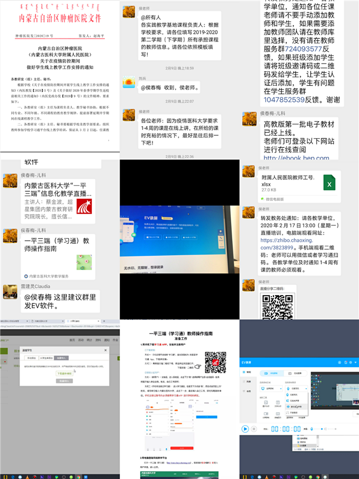Click the 分屏录制 tool icon in EV录屏
Image resolution: width=359 pixels, height=479 pixels.
pyautogui.click(x=266, y=415)
